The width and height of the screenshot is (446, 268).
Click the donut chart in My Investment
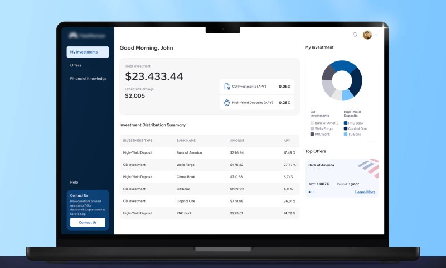point(342,80)
